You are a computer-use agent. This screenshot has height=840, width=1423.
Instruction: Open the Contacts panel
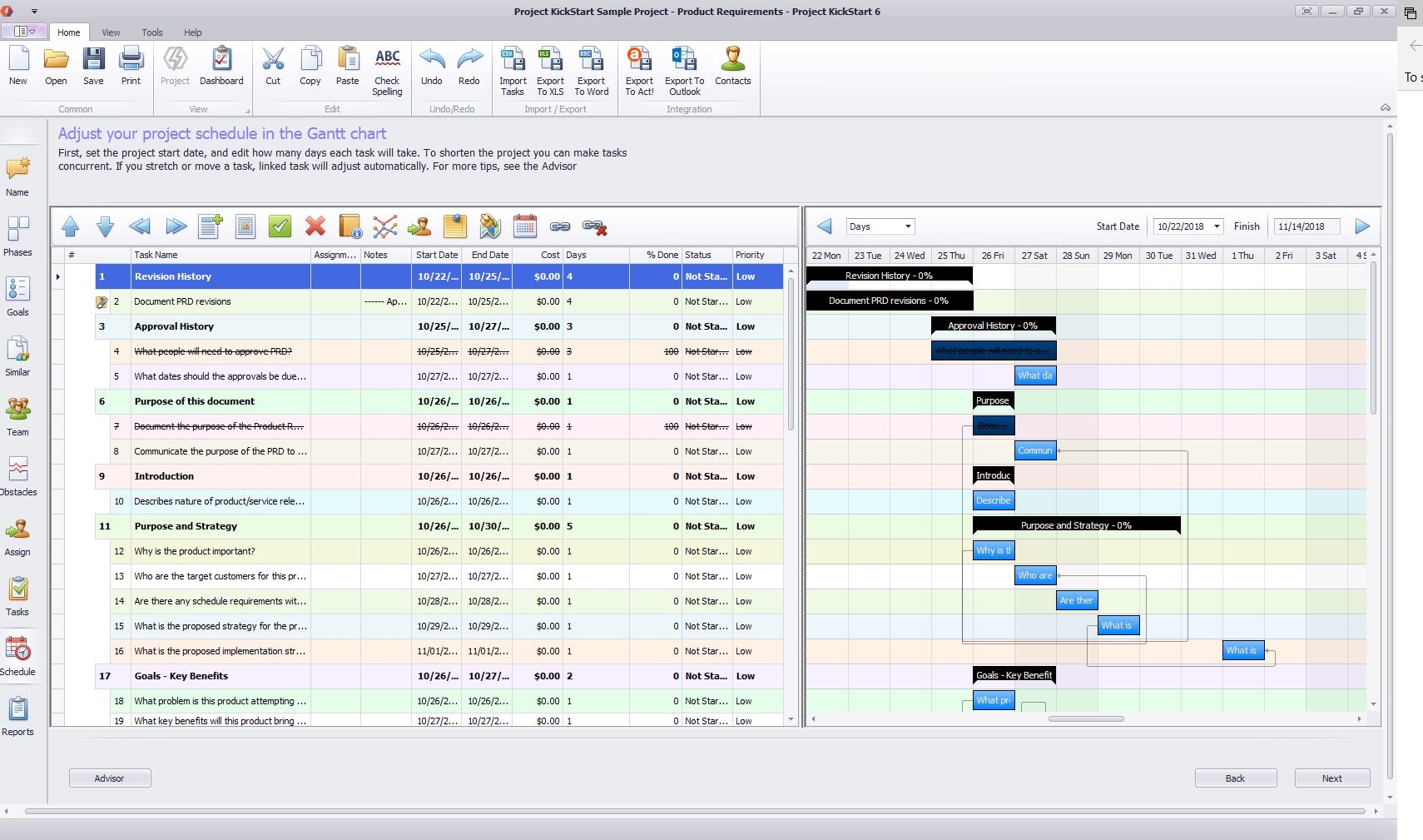[x=732, y=70]
